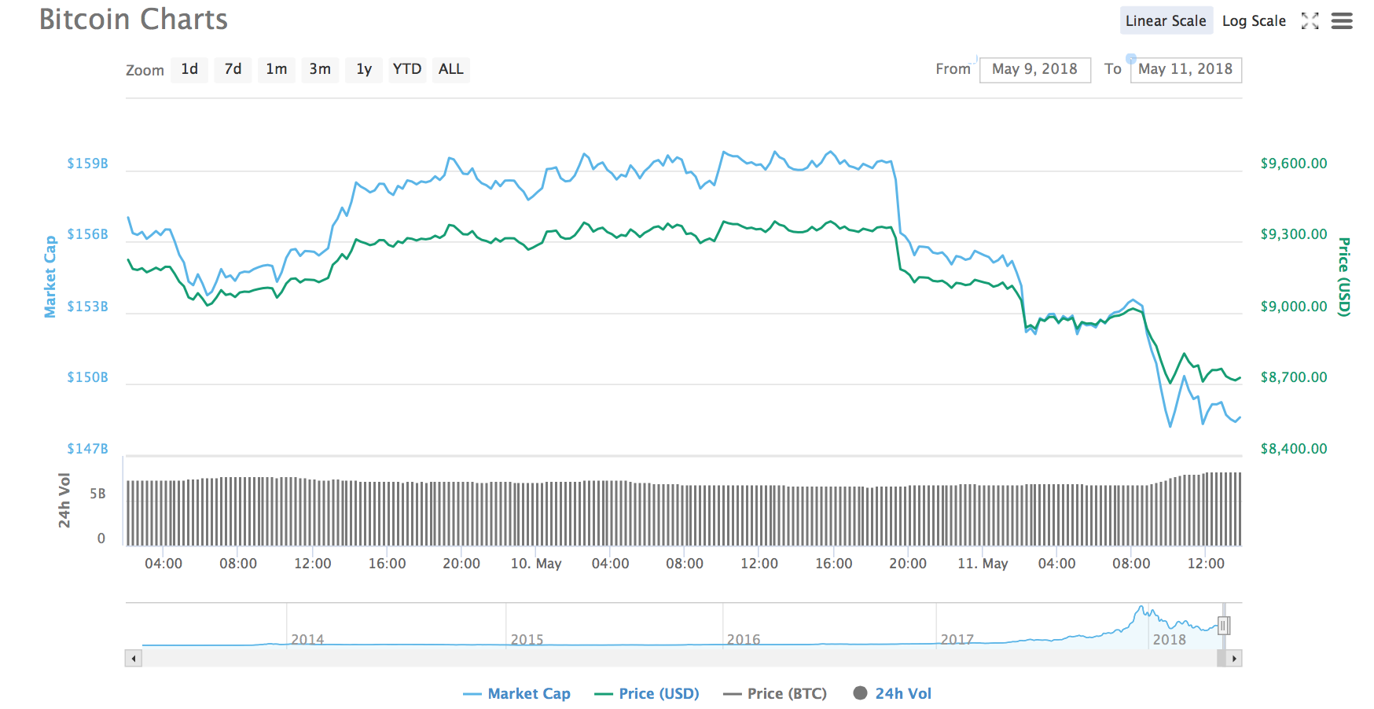Click the 10. May time axis label
The width and height of the screenshot is (1374, 709).
[536, 564]
